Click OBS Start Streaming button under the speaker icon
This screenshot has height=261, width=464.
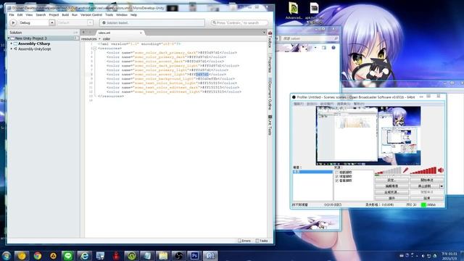[x=427, y=180]
